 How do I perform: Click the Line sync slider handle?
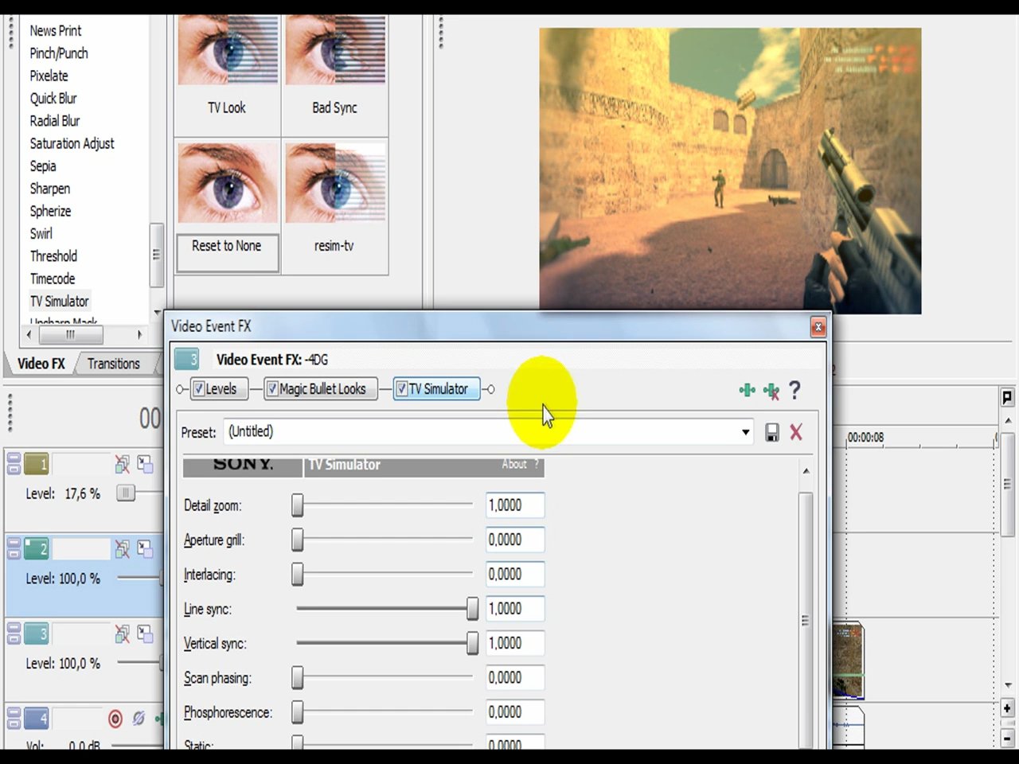472,609
